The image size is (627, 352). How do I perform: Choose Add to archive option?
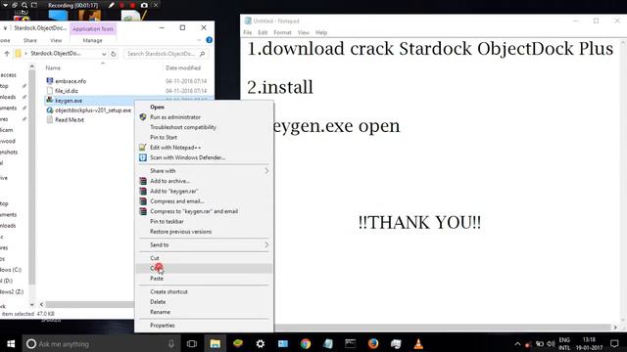pos(169,181)
